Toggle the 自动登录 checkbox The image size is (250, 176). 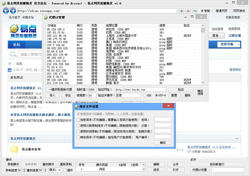pyautogui.click(x=210, y=29)
